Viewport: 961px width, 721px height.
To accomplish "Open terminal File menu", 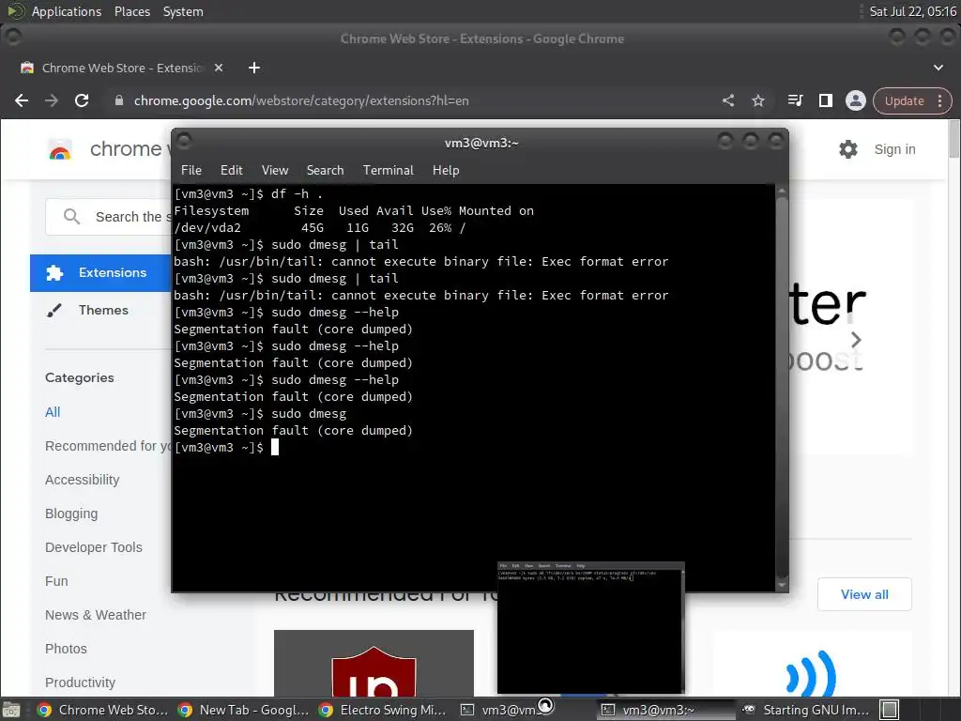I will tap(191, 170).
